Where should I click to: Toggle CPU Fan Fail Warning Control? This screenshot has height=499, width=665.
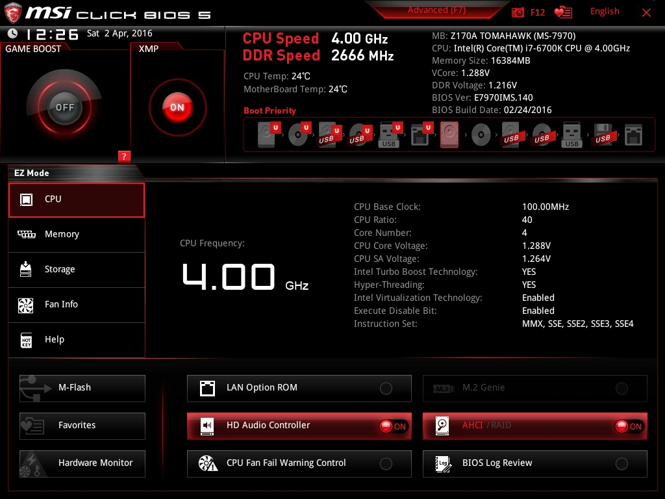tap(386, 464)
